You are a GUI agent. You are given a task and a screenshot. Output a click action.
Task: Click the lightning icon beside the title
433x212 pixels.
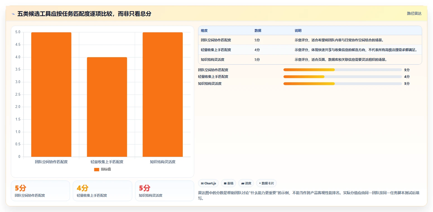[13, 14]
